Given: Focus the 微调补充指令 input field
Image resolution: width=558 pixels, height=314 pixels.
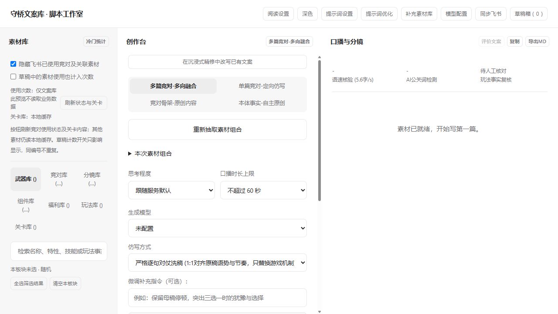Looking at the screenshot, I should coord(218,298).
